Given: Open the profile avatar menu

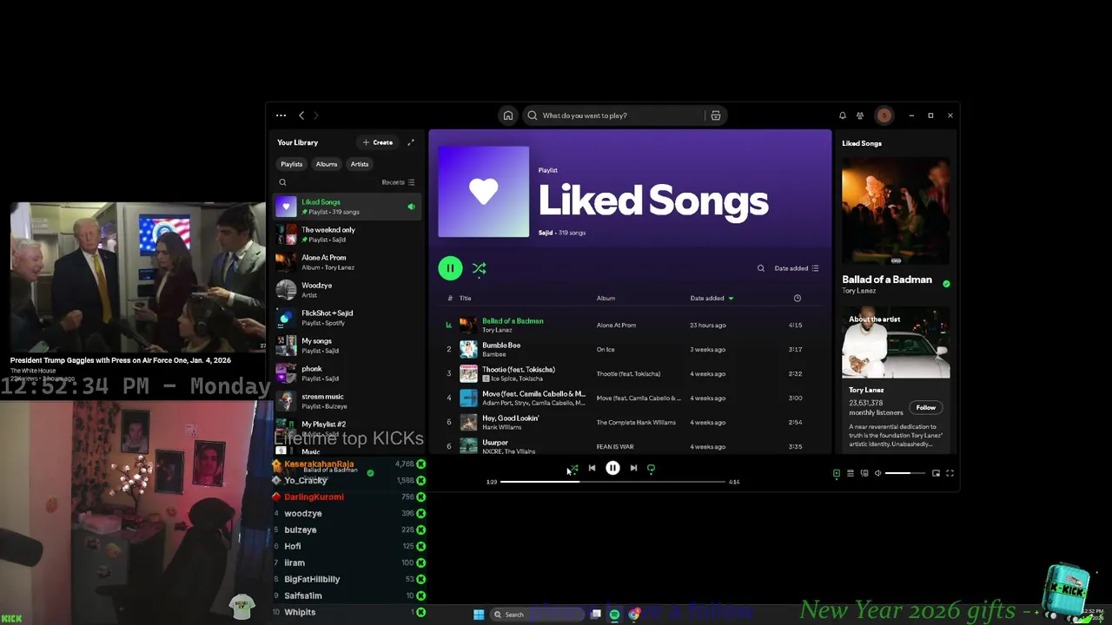Looking at the screenshot, I should click(x=884, y=115).
